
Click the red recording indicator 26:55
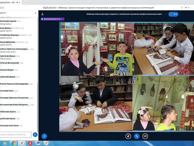173,14
